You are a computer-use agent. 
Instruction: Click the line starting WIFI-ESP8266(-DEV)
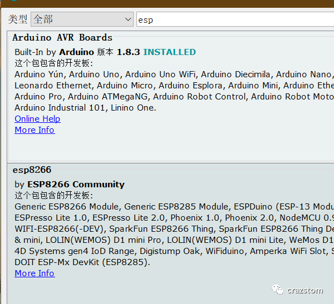tap(174, 228)
